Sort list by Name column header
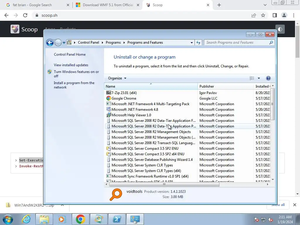300x225 pixels. click(x=151, y=86)
